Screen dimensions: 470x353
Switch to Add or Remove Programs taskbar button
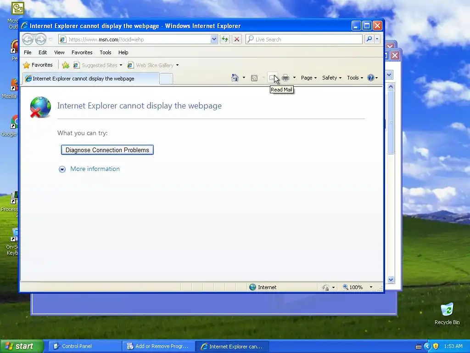158,347
